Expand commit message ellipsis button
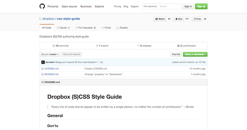This screenshot has width=247, height=130. pyautogui.click(x=101, y=62)
